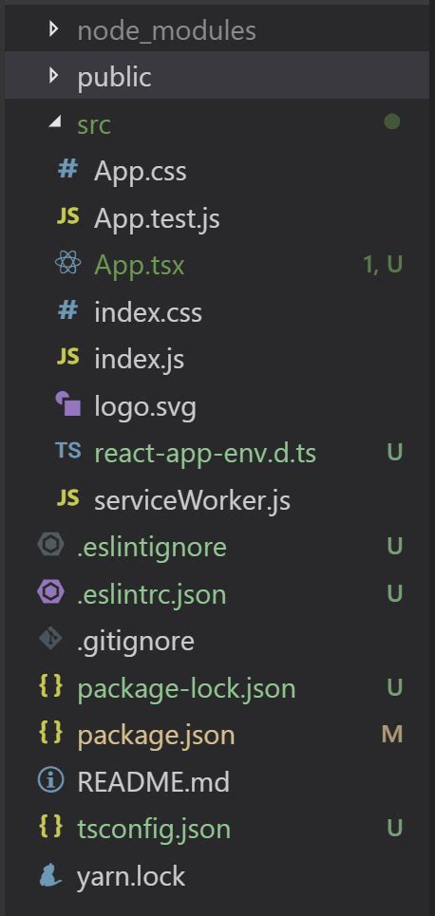
Task: Click the JS icon beside serviceWorker.js
Action: 67,497
